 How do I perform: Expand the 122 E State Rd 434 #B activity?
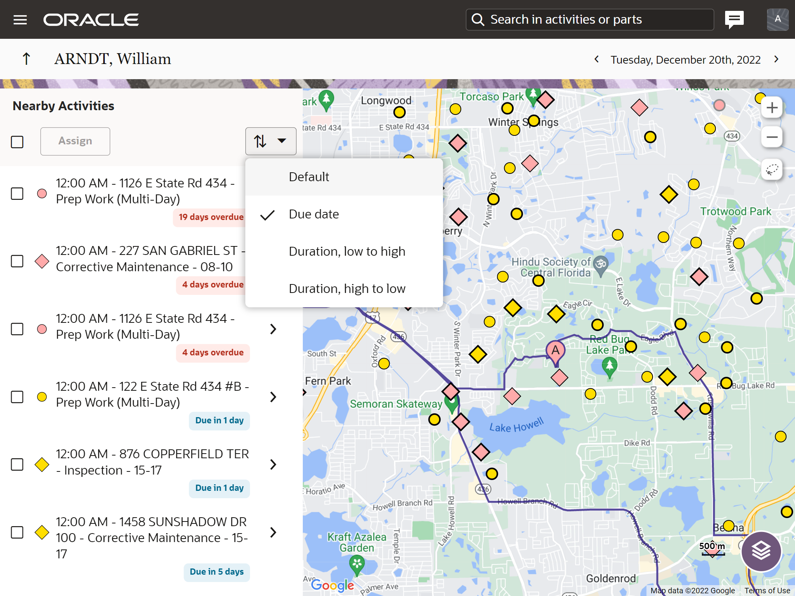273,397
